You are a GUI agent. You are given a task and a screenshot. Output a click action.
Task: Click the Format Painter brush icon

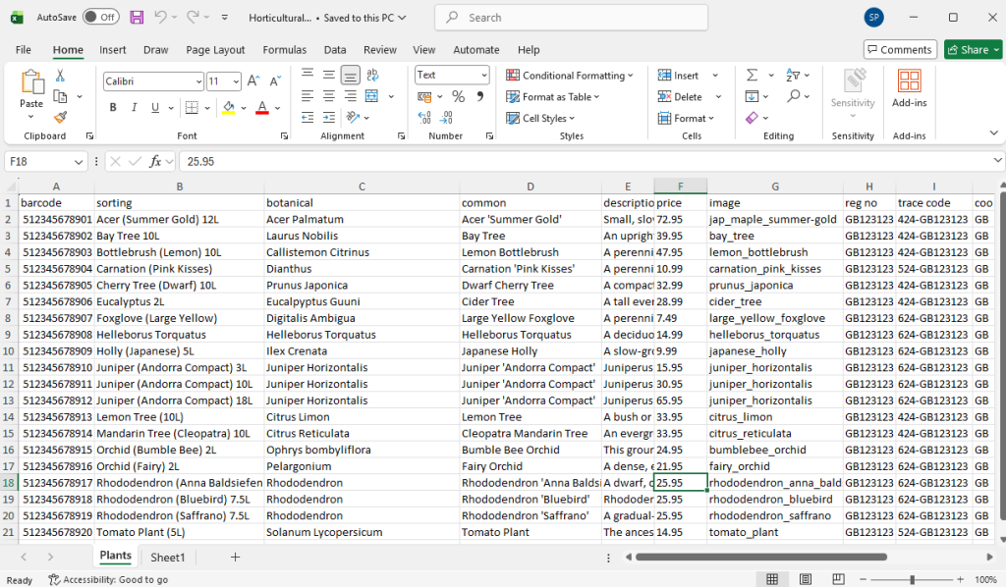60,117
